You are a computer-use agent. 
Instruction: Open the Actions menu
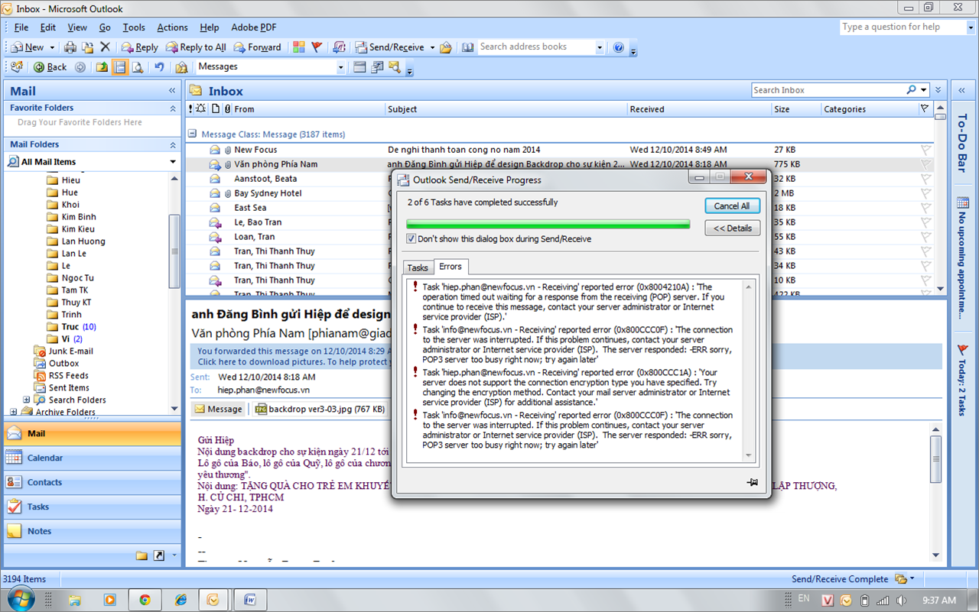172,28
